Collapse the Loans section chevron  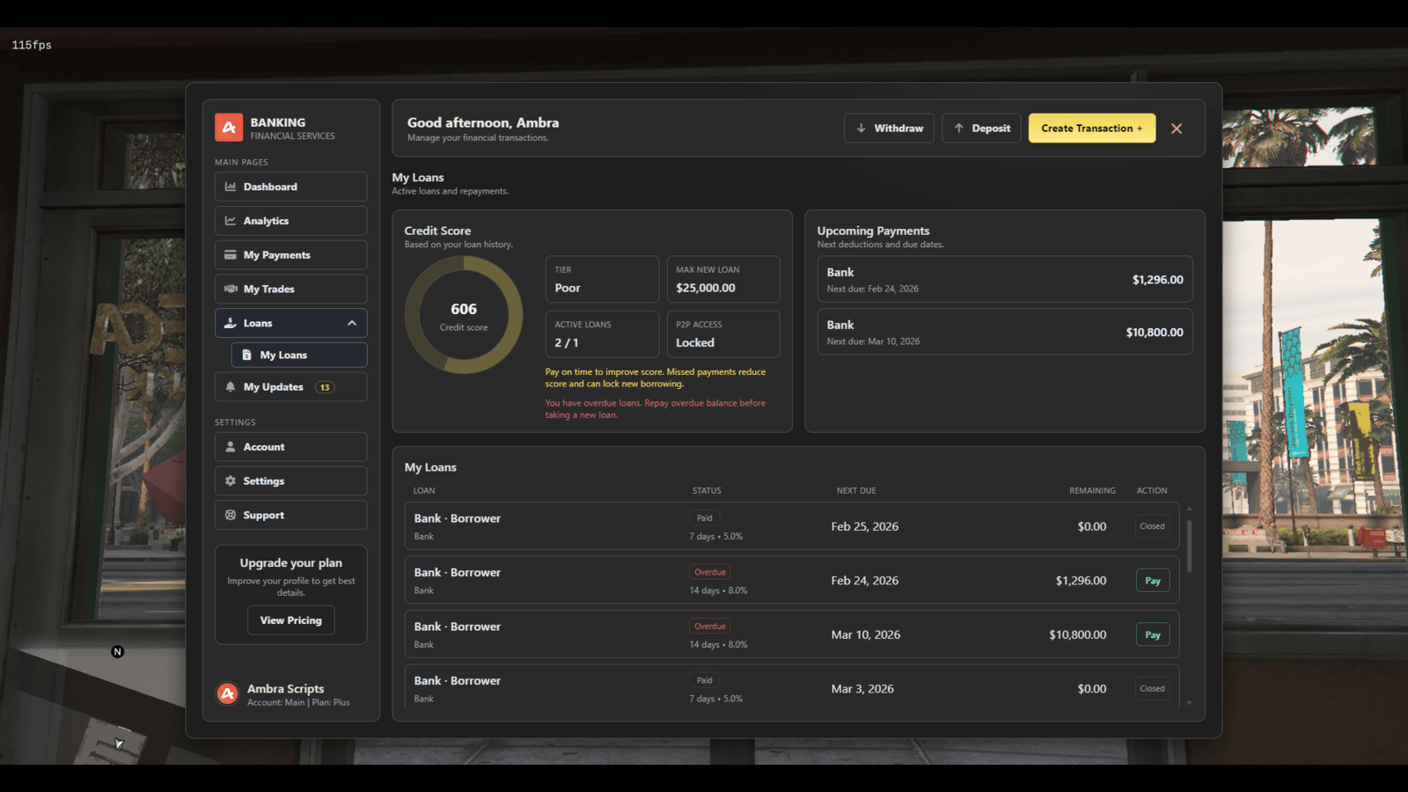coord(354,322)
